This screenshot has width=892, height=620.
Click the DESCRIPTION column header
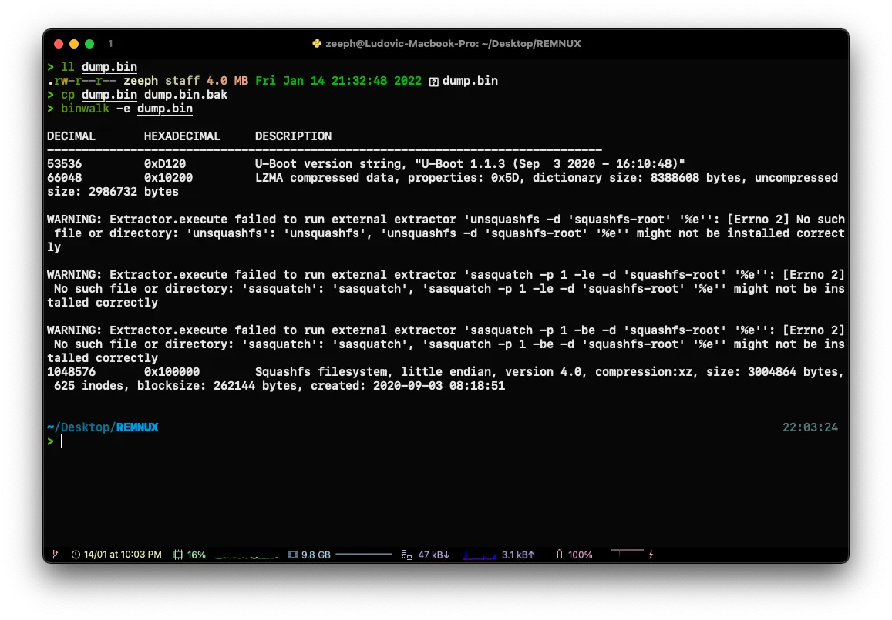(x=293, y=136)
